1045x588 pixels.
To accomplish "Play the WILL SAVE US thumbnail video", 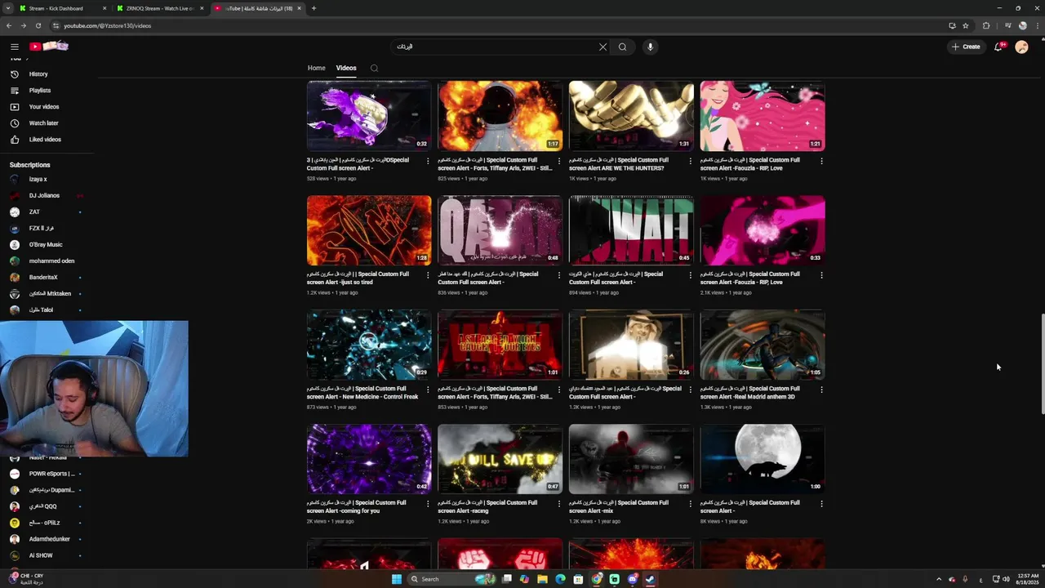I will [x=500, y=459].
